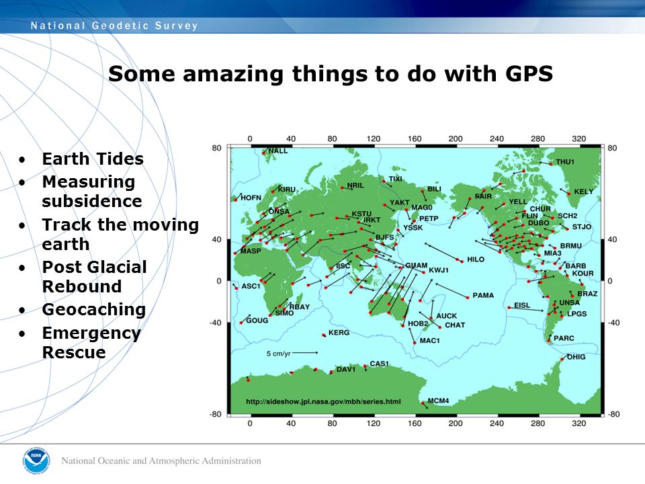Click the CAS1 station label
645x484 pixels.
(379, 364)
